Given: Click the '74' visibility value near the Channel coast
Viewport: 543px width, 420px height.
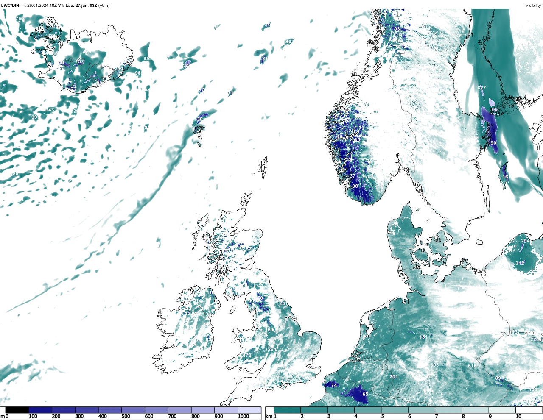Looking at the screenshot, I should point(334,385).
